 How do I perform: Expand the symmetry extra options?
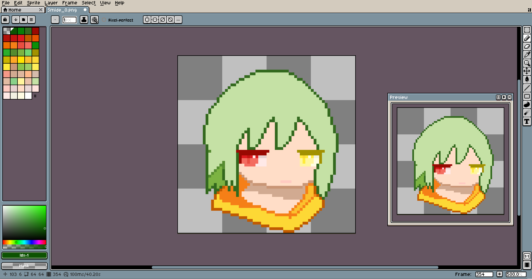[x=178, y=20]
